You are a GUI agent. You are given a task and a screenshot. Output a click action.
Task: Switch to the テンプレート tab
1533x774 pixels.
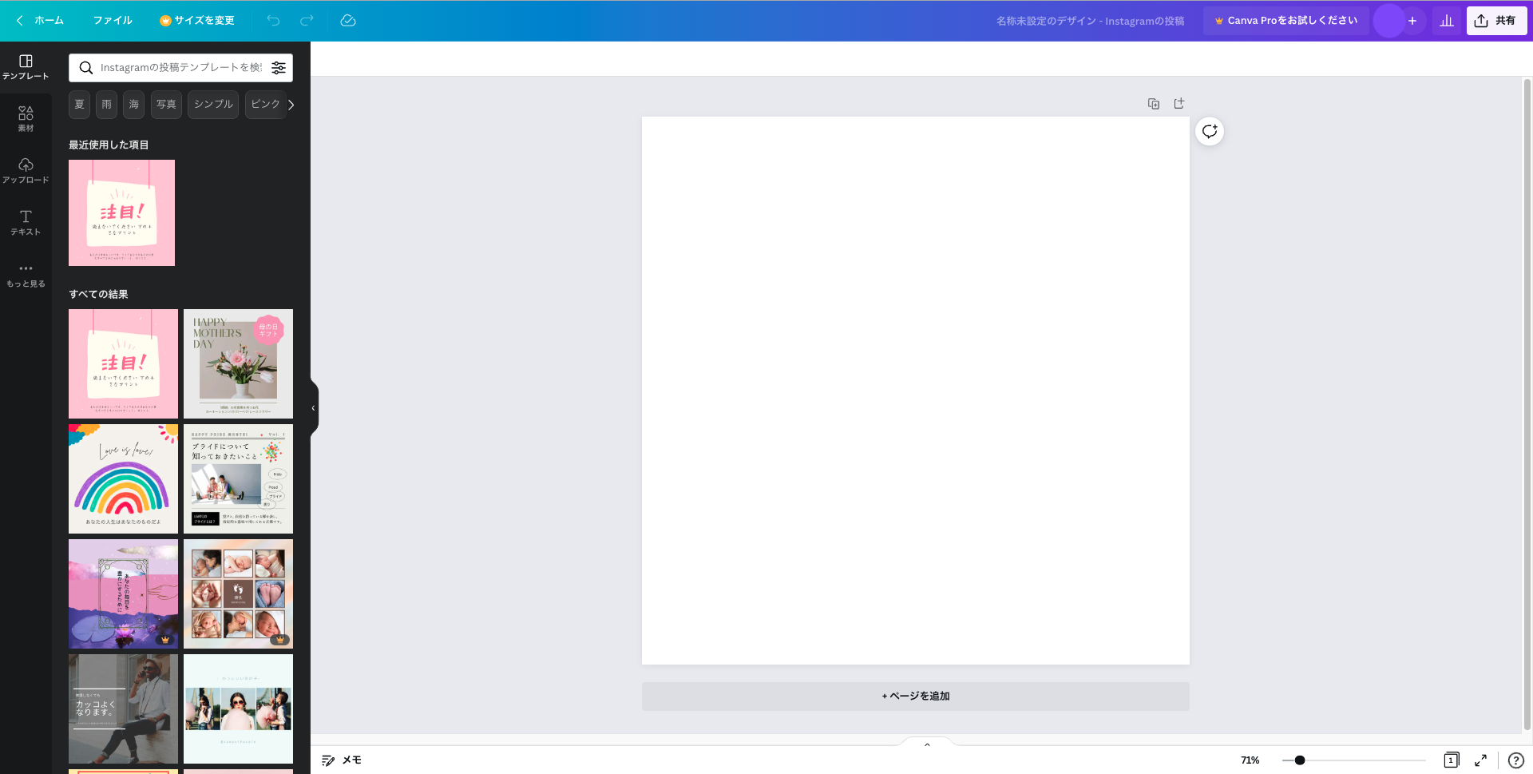26,65
